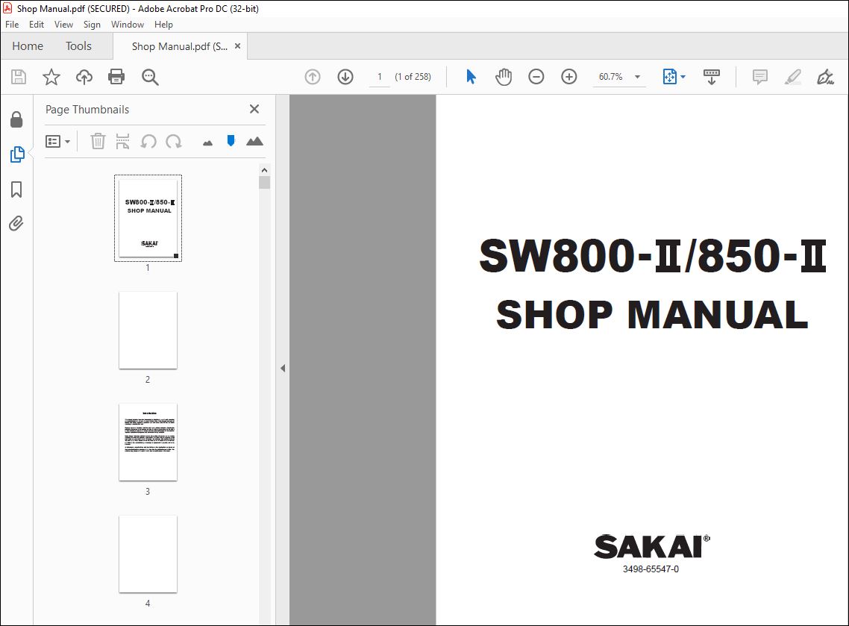Go to next page arrow
Image resolution: width=849 pixels, height=626 pixels.
click(345, 77)
